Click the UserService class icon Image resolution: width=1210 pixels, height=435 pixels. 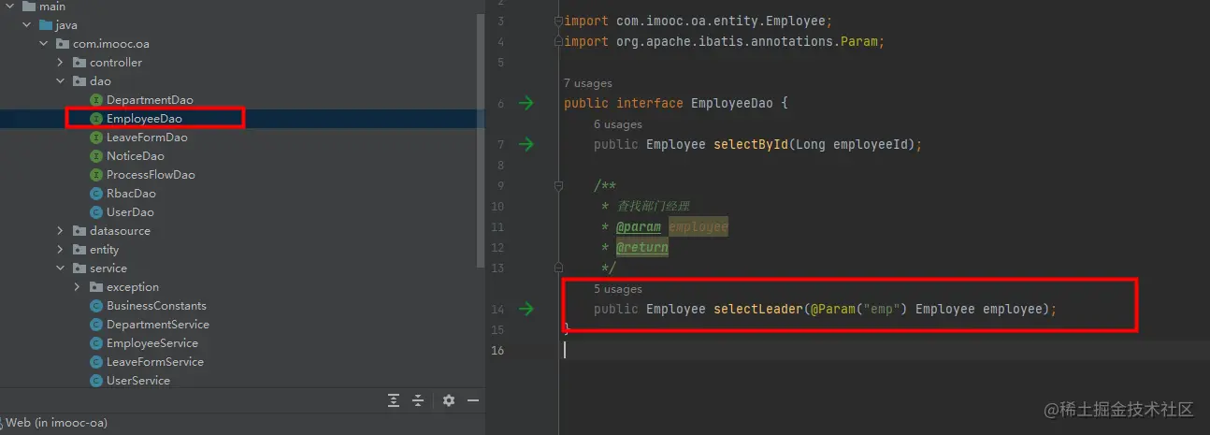(95, 381)
